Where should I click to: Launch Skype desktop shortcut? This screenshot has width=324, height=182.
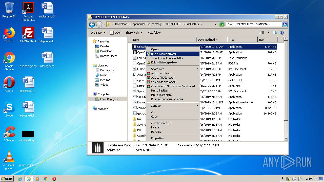tap(9, 109)
